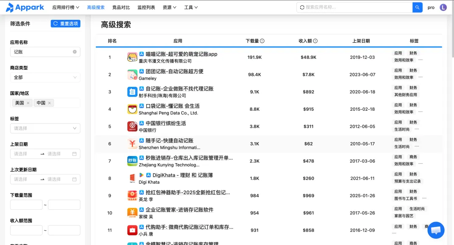Click the Appark logo
Screen dimensions: 454x245
coord(25,7)
